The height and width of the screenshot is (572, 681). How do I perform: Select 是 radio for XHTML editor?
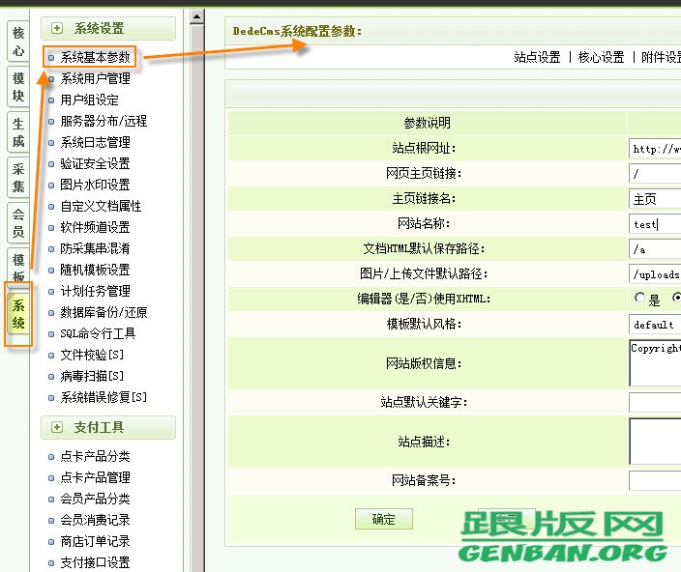tap(639, 298)
